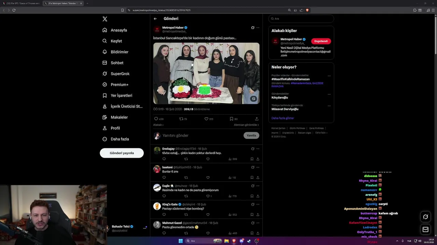
Task: Open Sohbet messages
Action: (x=113, y=63)
